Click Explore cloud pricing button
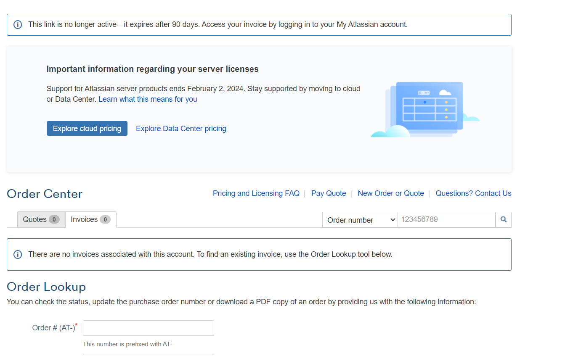565x356 pixels. point(87,129)
